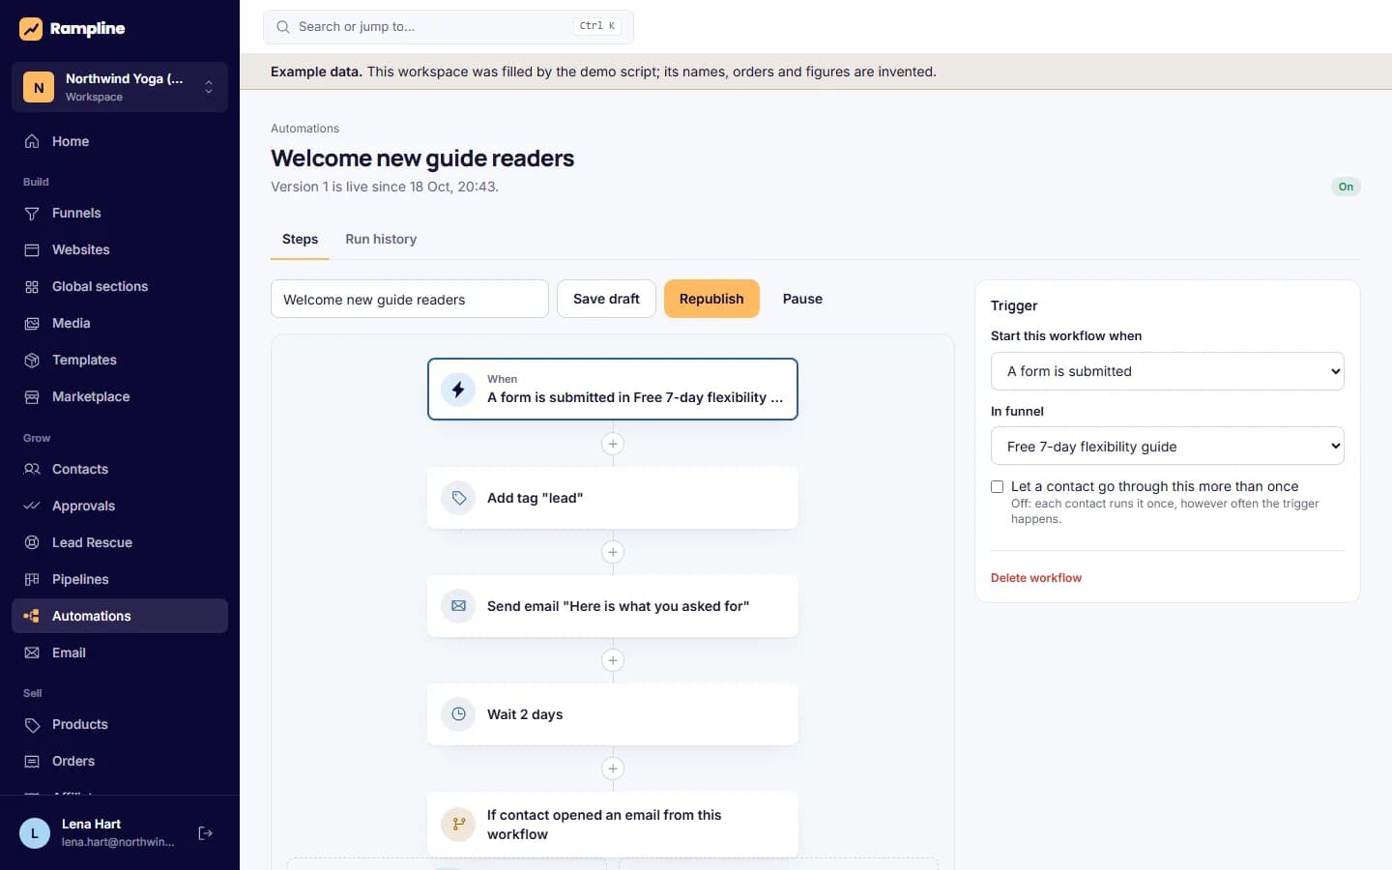
Task: Click the Republish button
Action: coord(711,299)
